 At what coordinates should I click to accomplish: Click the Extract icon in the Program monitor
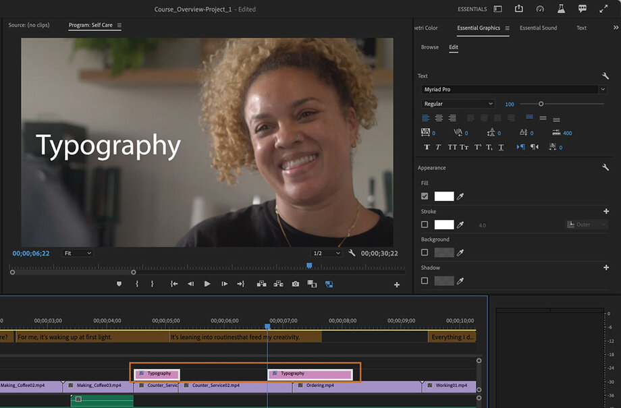coord(277,284)
